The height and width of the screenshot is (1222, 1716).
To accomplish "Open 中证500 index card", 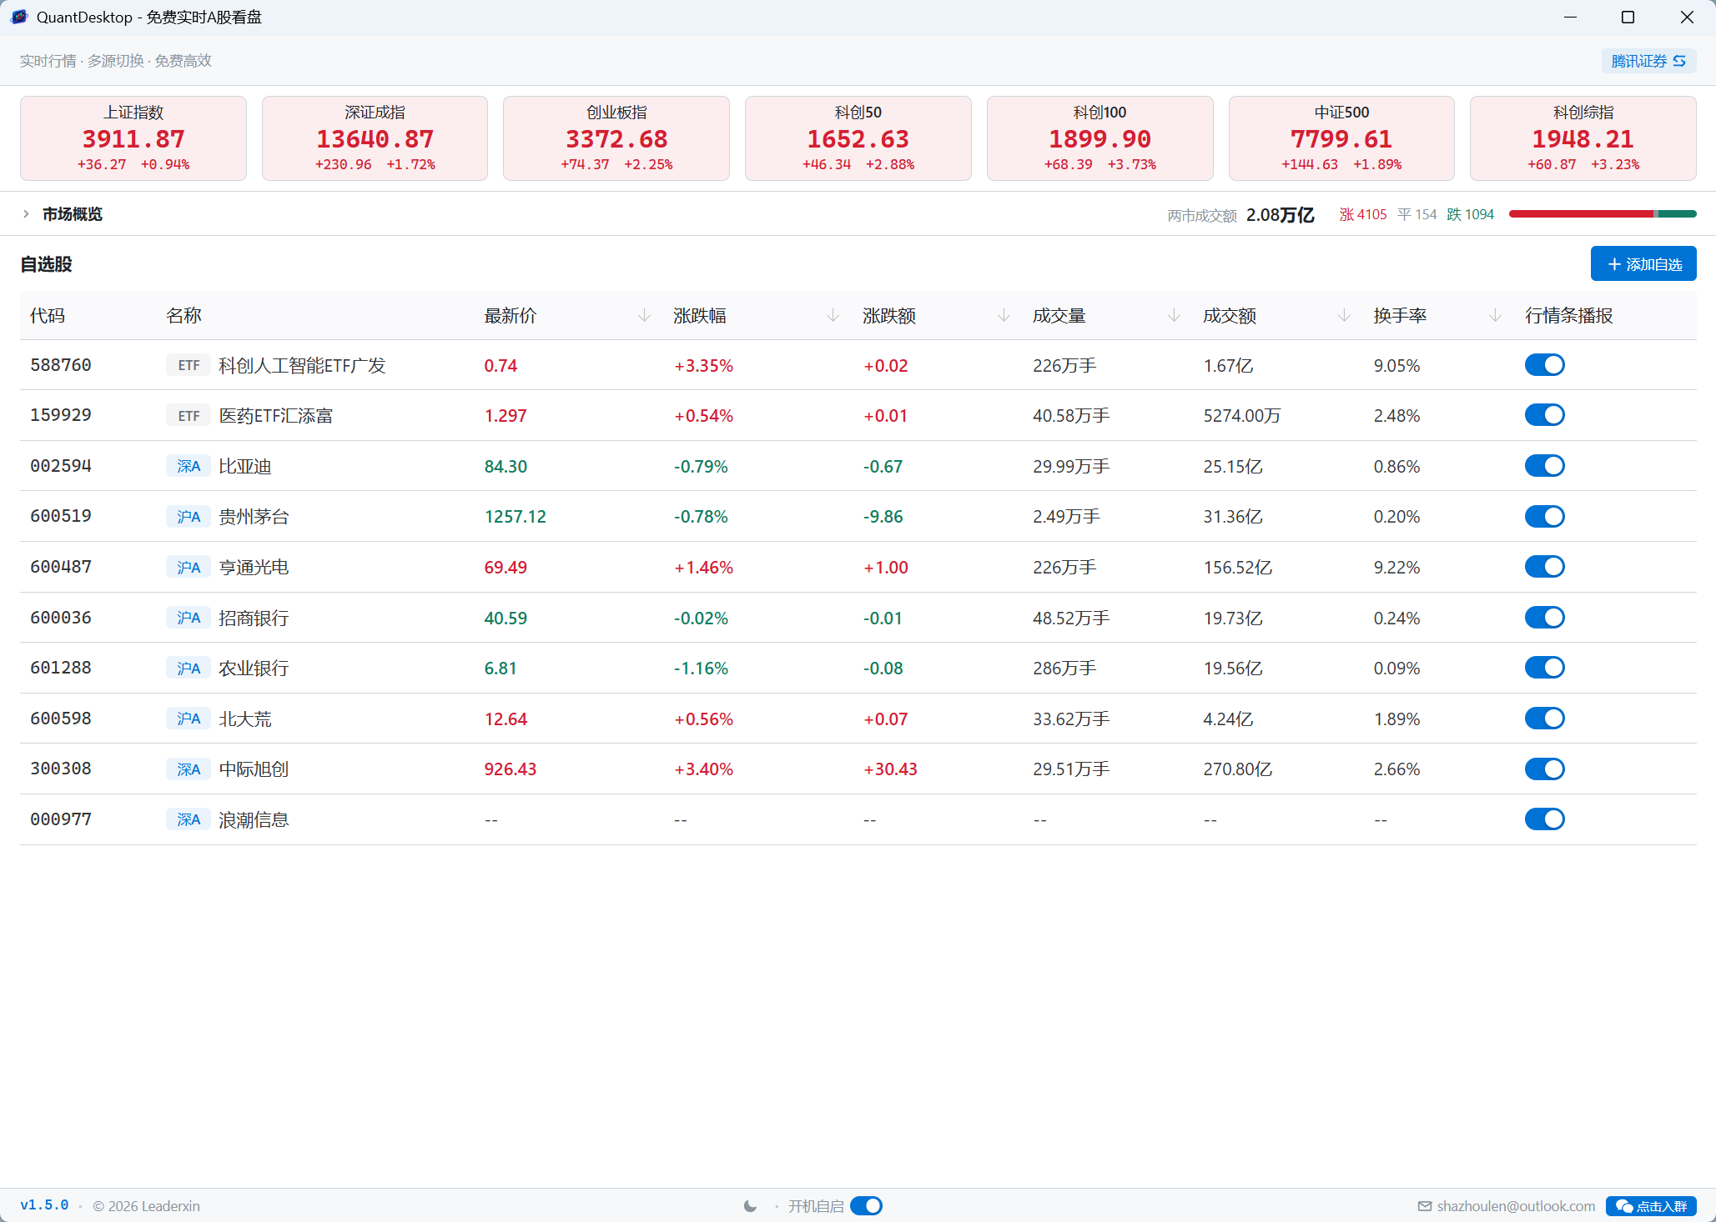I will coord(1341,138).
